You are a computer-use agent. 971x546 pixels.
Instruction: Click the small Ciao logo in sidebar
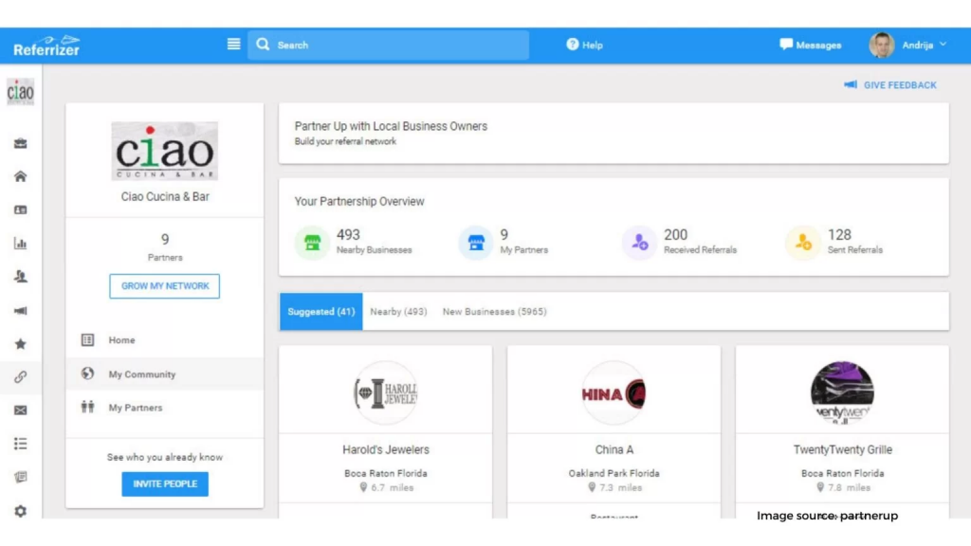21,92
